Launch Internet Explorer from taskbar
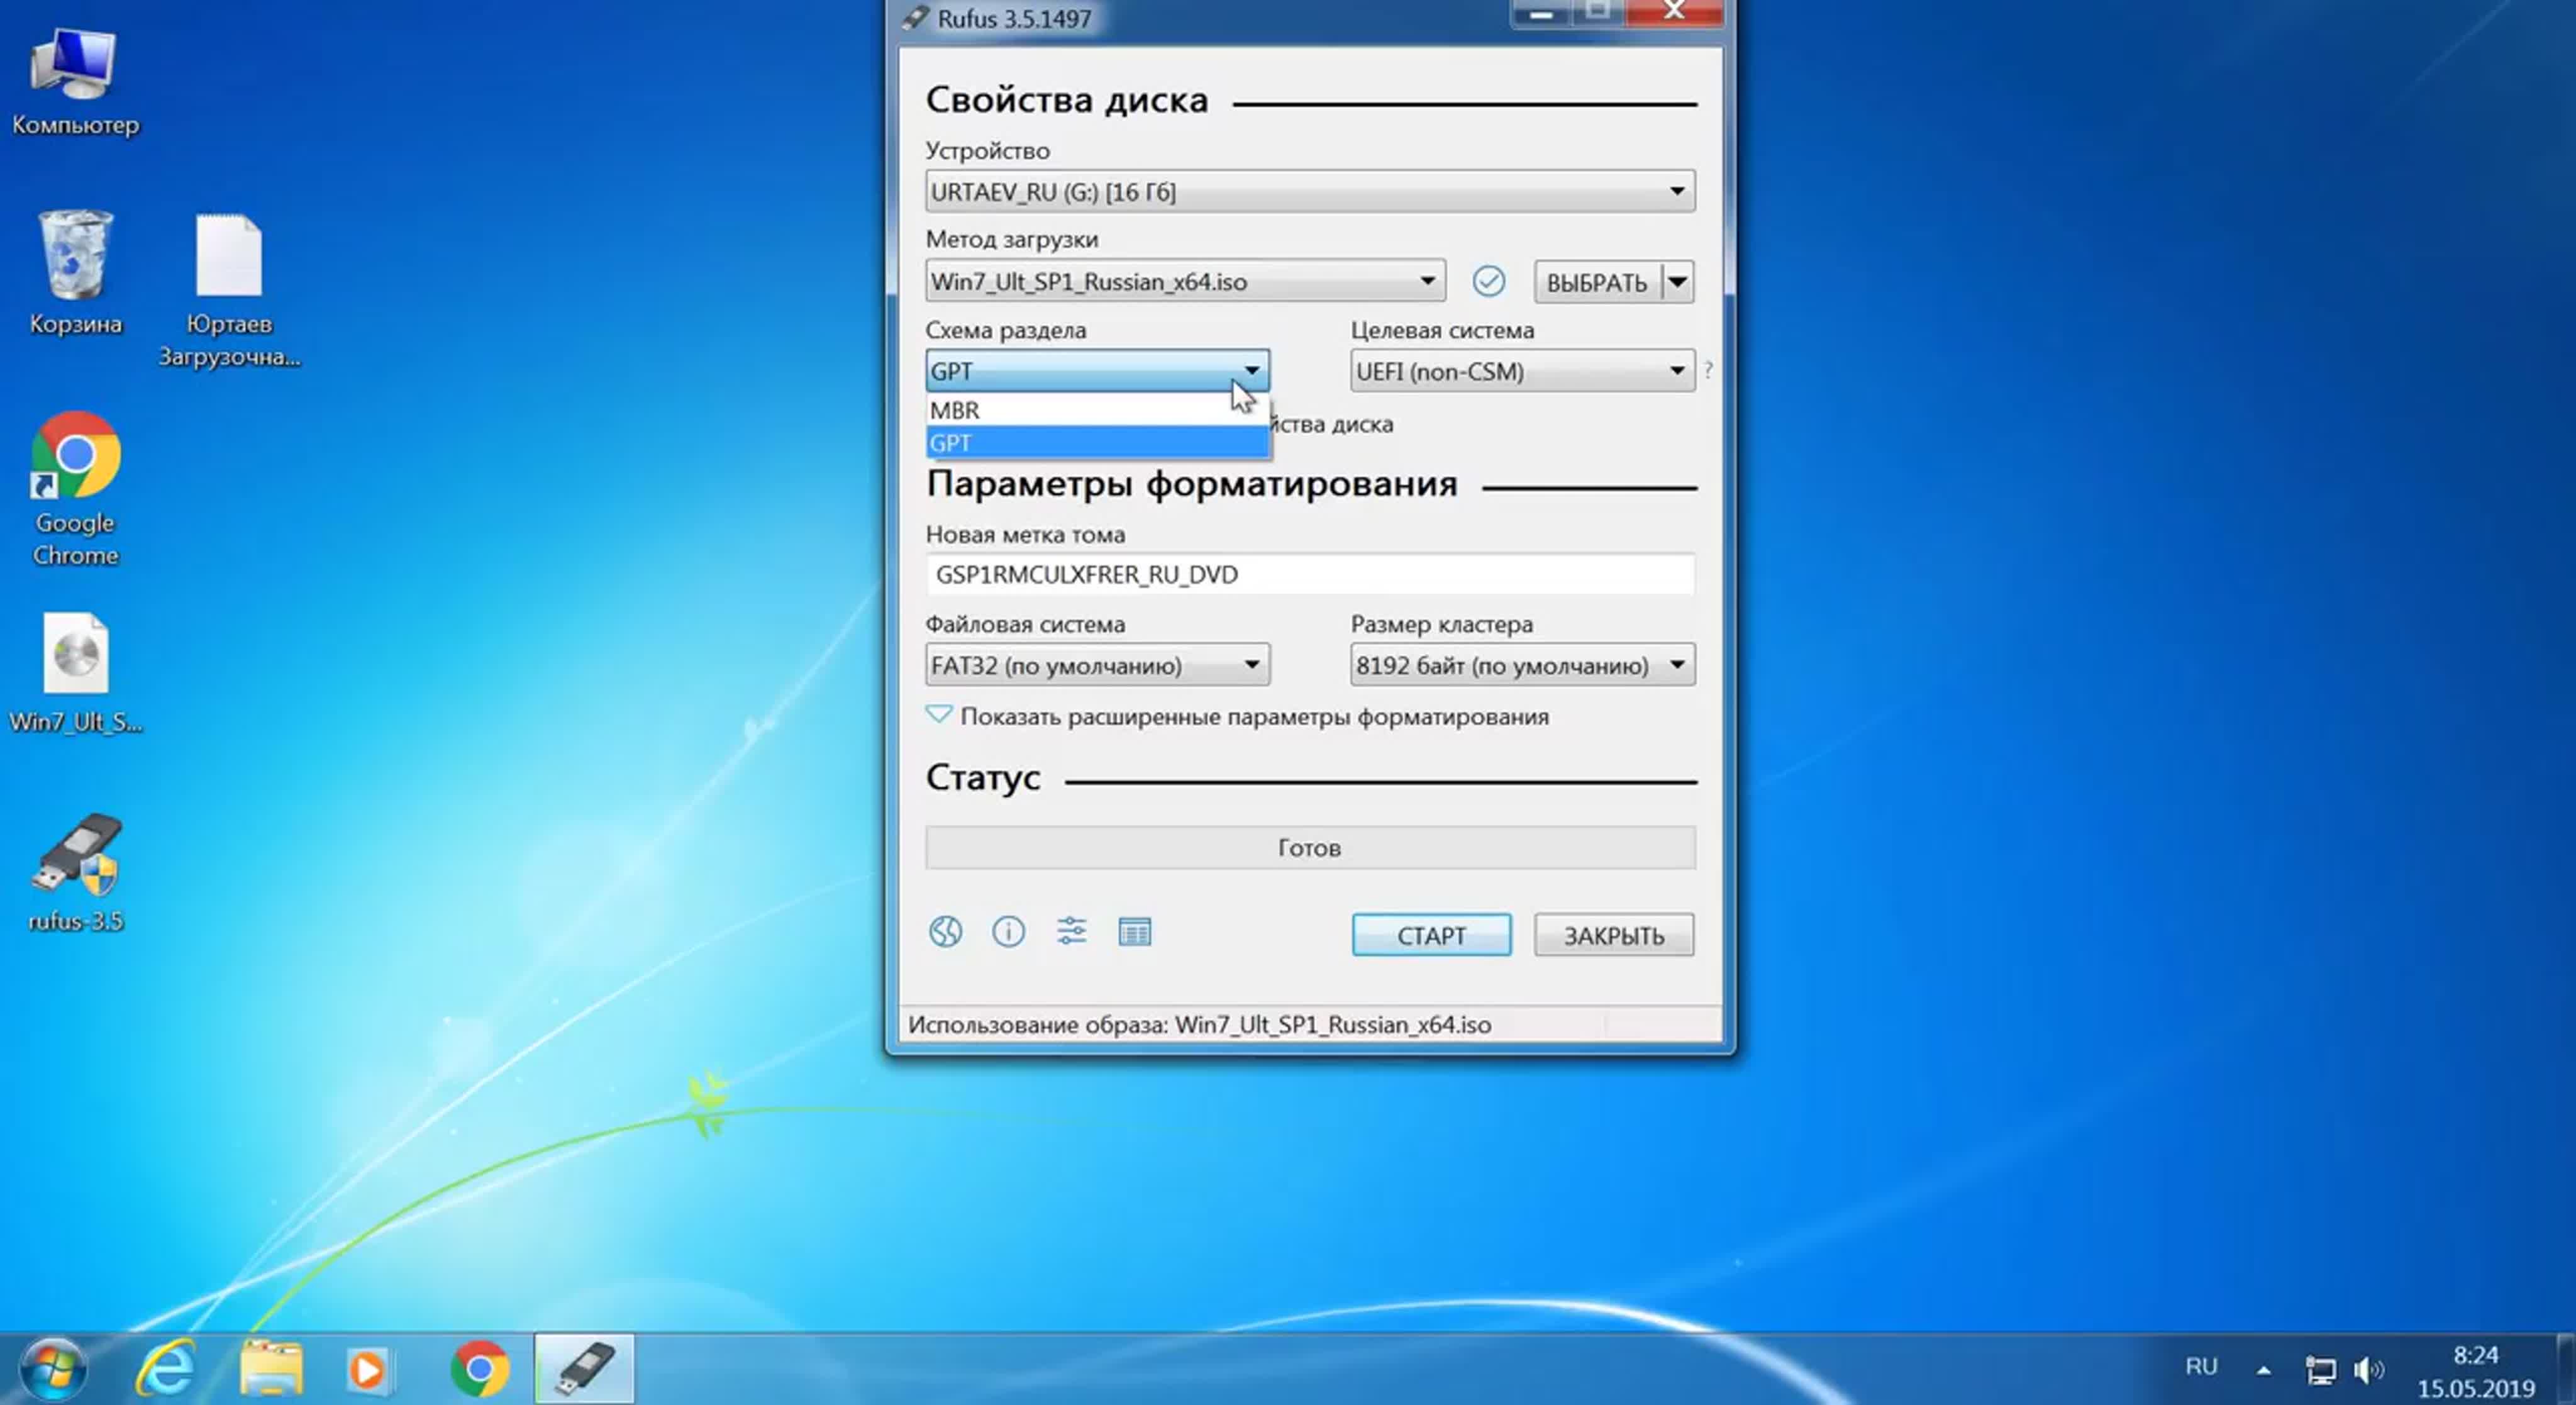 165,1369
